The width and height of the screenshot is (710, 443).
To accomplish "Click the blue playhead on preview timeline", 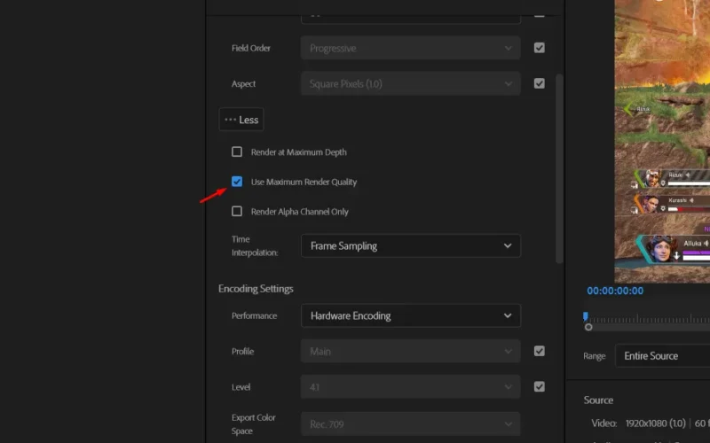I will pyautogui.click(x=586, y=316).
